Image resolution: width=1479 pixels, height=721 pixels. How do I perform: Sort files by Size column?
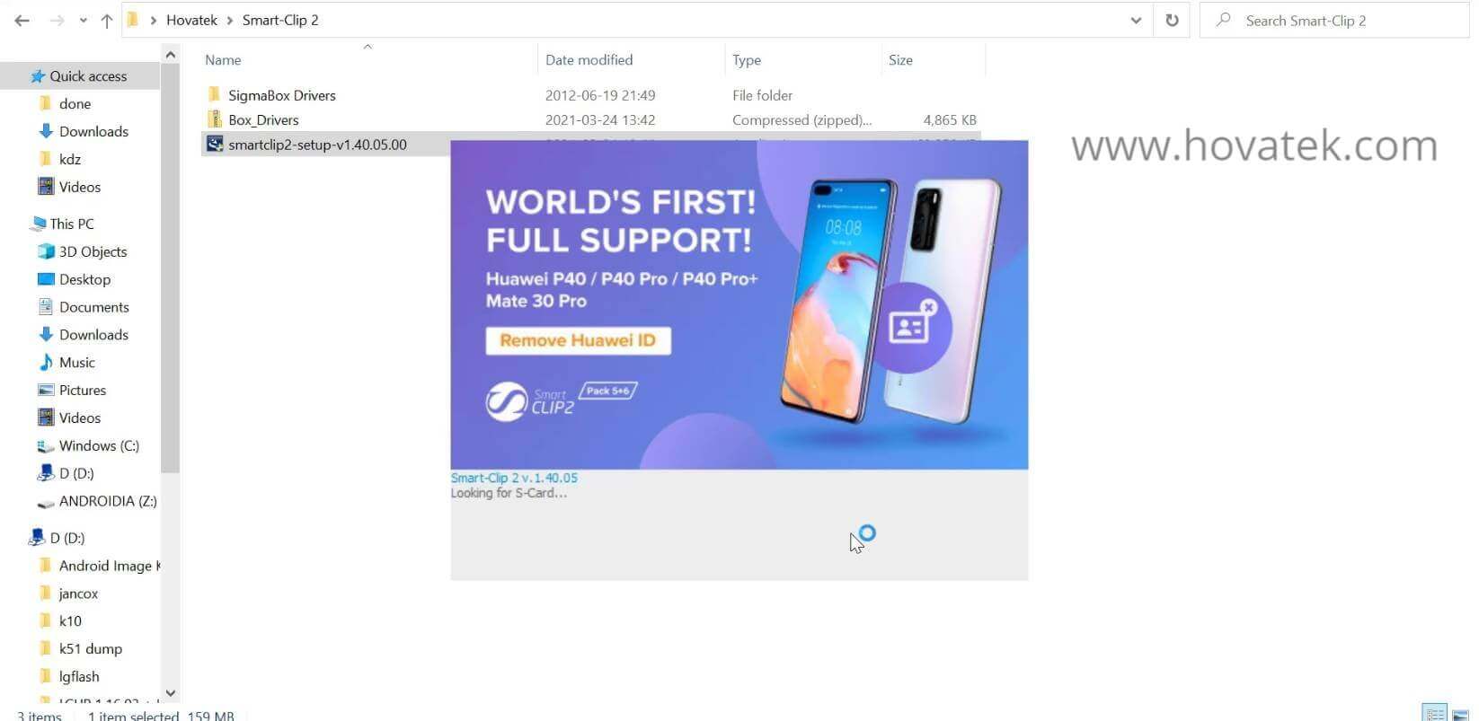tap(900, 60)
